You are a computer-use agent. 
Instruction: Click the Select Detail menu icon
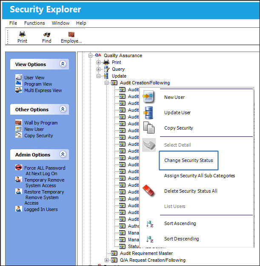pos(149,145)
